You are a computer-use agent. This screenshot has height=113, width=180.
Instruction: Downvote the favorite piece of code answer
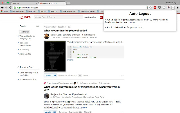click(x=62, y=75)
